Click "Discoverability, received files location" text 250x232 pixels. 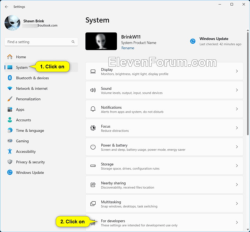tap(128, 188)
